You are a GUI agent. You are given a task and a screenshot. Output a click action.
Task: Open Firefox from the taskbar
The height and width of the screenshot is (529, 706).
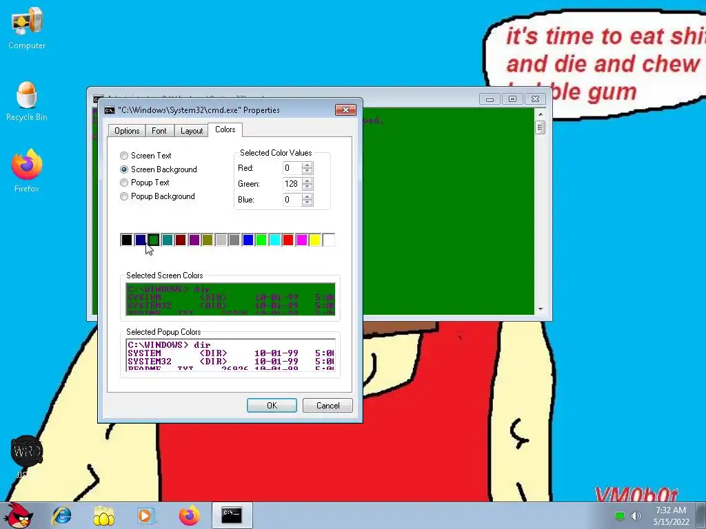(x=189, y=515)
